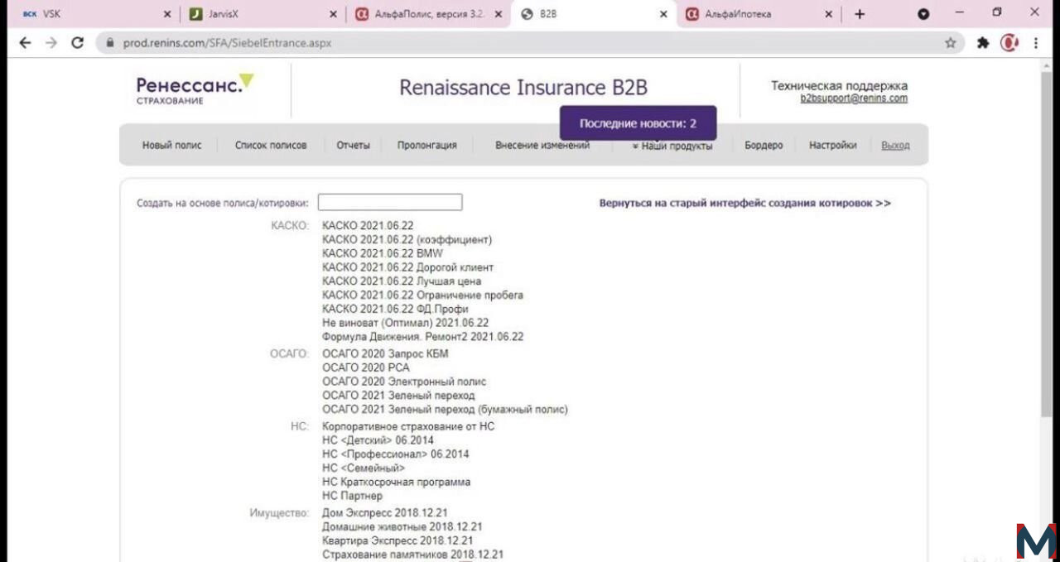Click the Ренессанс Страхование logo
1060x562 pixels.
pyautogui.click(x=195, y=89)
